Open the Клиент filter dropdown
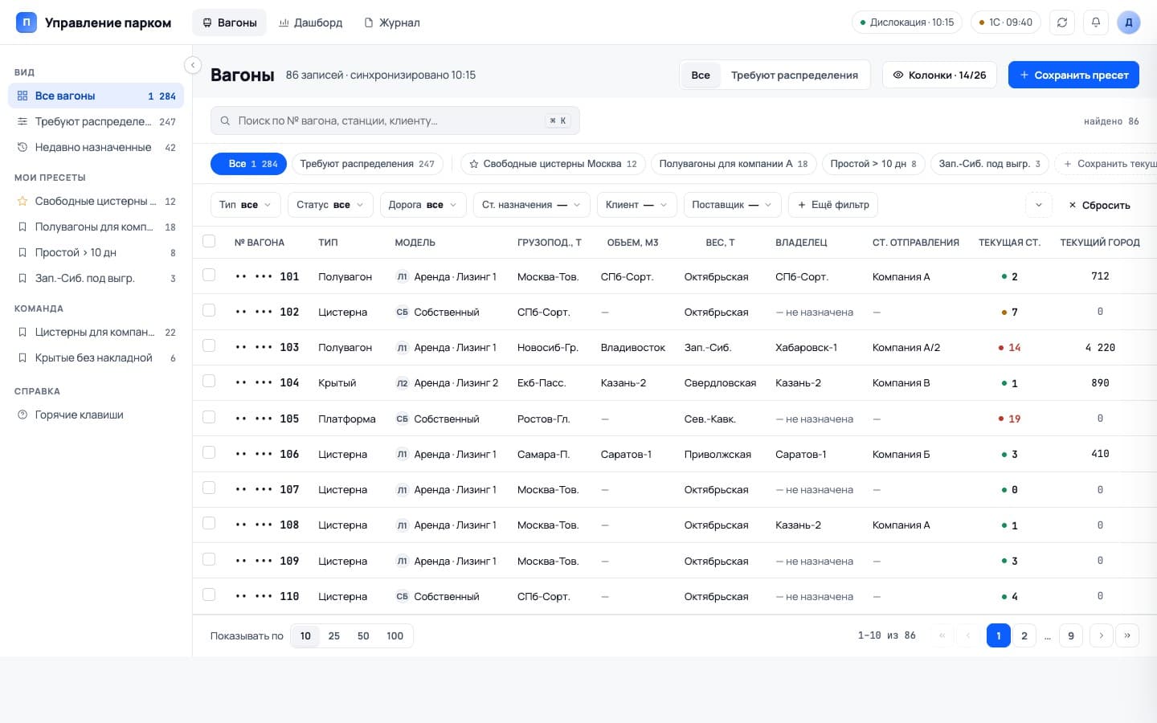This screenshot has width=1157, height=723. coord(637,205)
